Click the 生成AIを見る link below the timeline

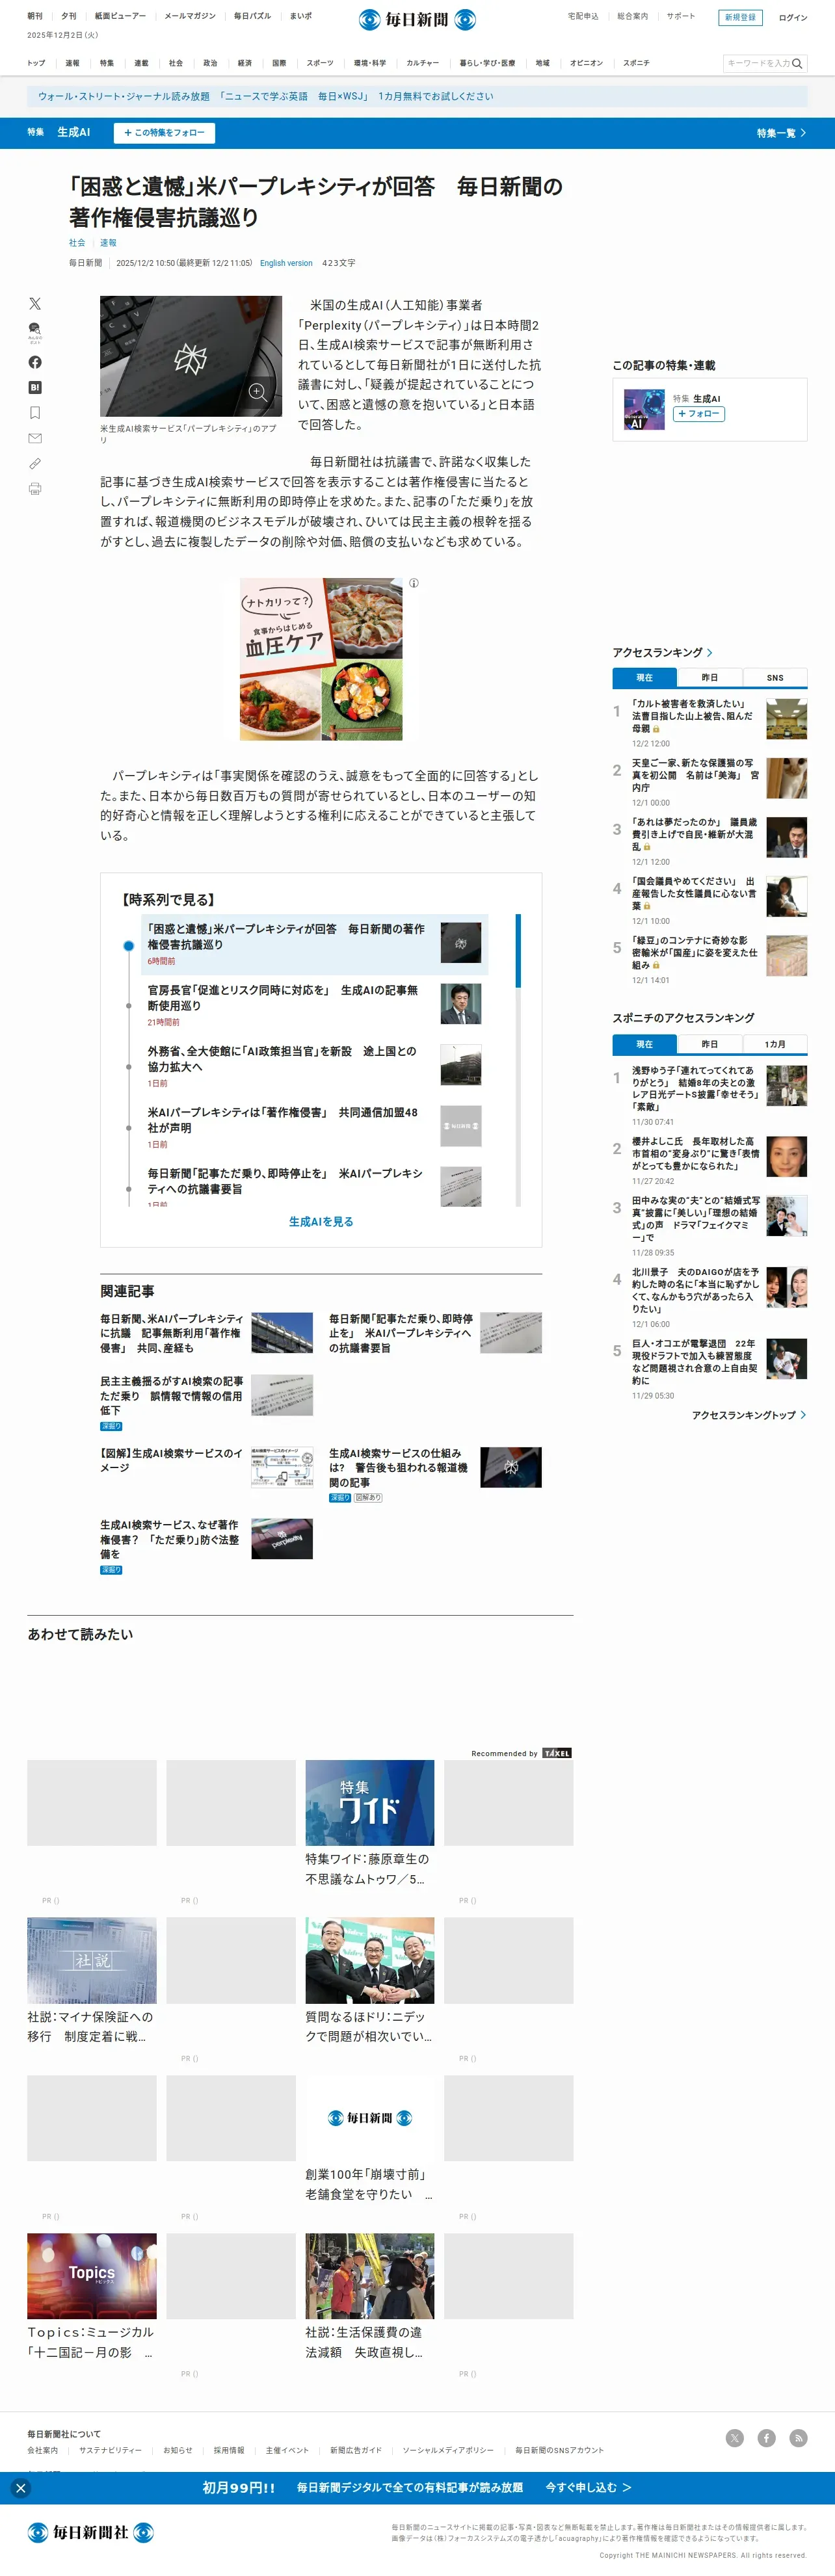tap(321, 1222)
